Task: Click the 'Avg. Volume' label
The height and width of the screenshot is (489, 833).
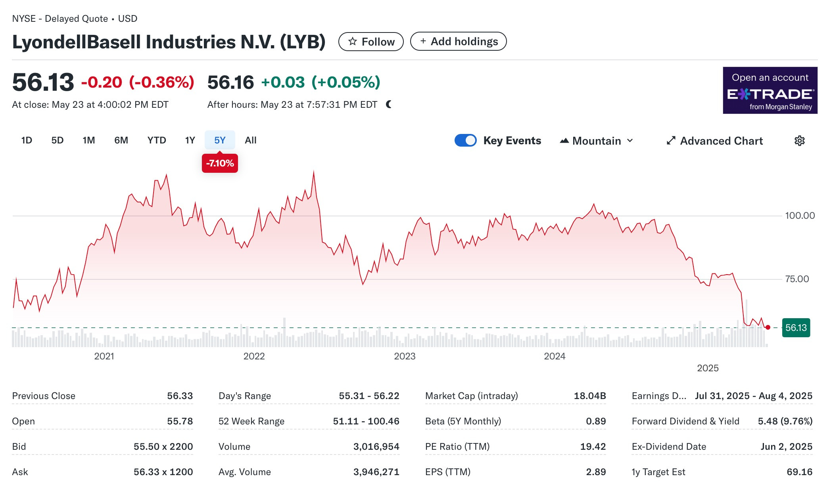Action: coord(245,472)
